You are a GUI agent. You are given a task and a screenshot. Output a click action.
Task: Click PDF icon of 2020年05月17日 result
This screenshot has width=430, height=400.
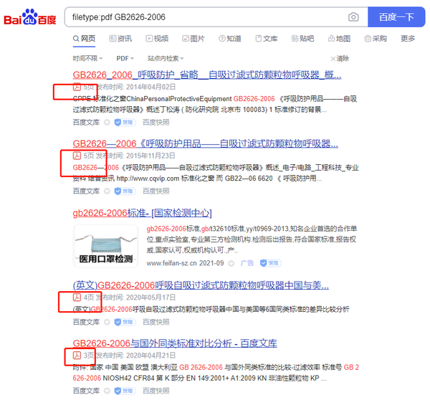(x=77, y=297)
